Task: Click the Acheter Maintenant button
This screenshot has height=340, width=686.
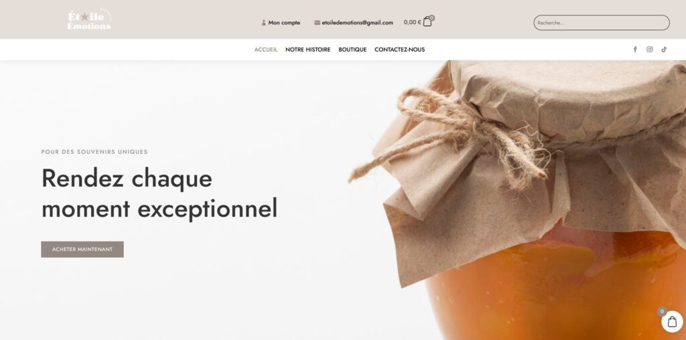Action: [x=82, y=250]
